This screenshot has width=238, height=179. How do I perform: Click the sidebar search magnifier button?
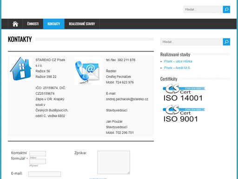tap(226, 42)
